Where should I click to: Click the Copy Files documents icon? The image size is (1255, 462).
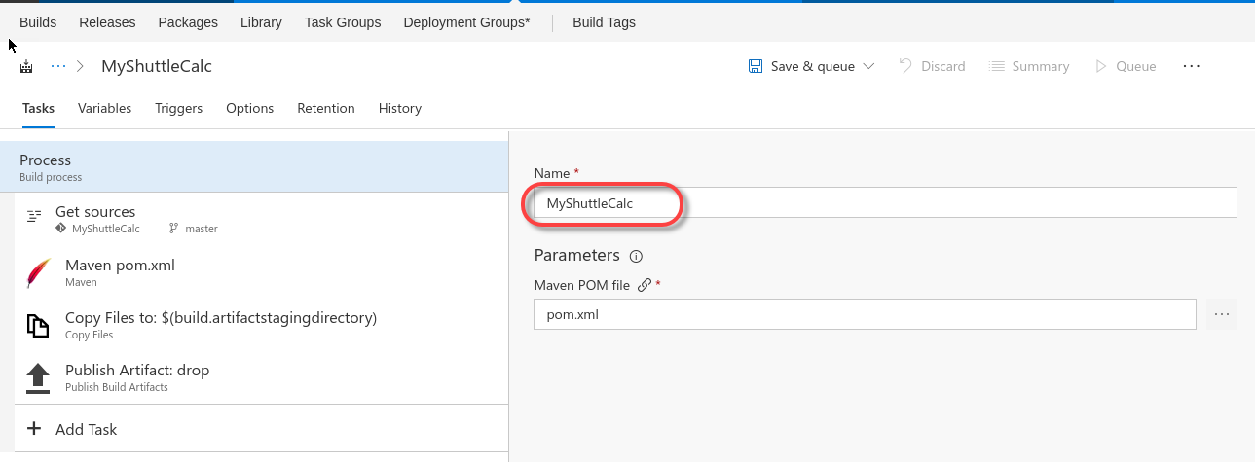(38, 326)
